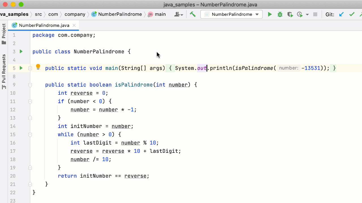Image resolution: width=362 pixels, height=203 pixels.
Task: Click 'number /= 10;' statement on line 18
Action: [x=91, y=160]
